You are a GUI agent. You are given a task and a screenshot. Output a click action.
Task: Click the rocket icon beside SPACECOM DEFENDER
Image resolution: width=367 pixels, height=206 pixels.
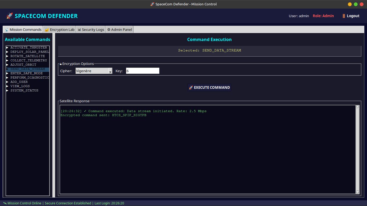(x=9, y=16)
